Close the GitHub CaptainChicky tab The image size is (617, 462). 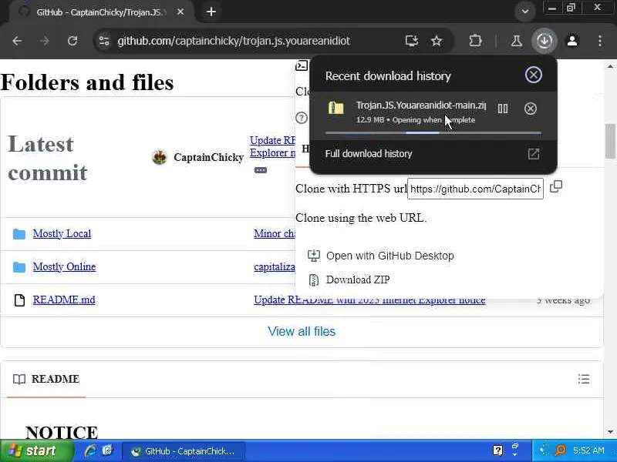pyautogui.click(x=180, y=12)
